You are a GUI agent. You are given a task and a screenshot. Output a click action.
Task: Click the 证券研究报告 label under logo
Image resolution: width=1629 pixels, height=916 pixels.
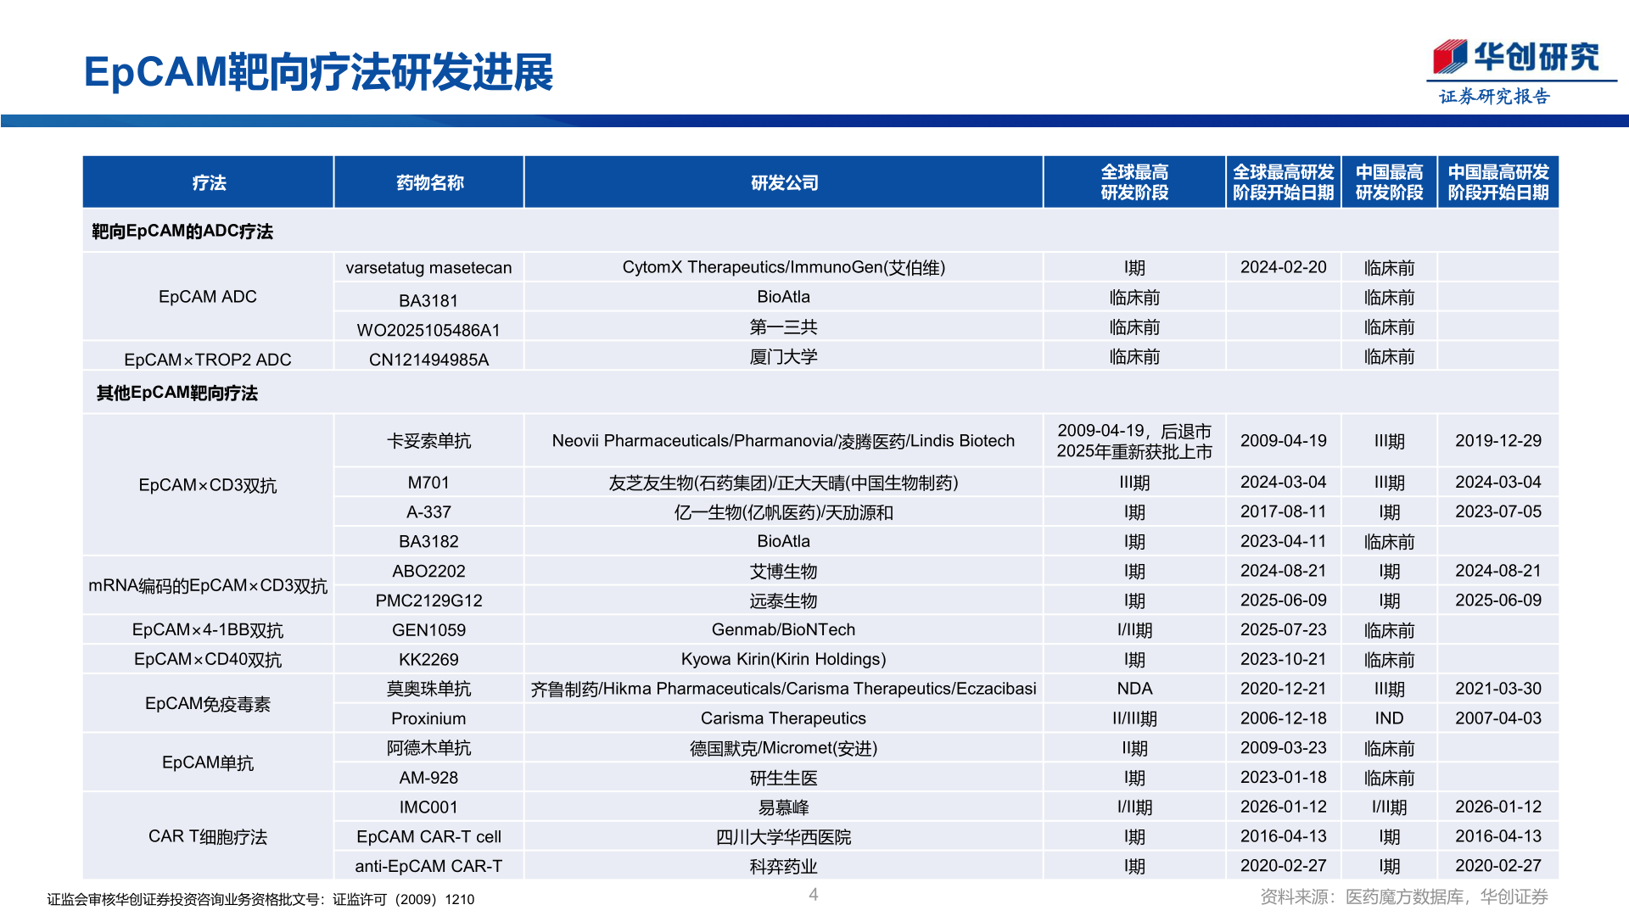pos(1495,96)
